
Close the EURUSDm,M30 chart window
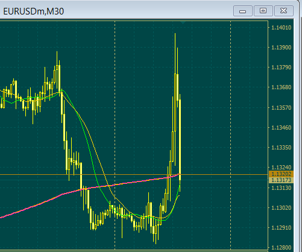point(284,11)
